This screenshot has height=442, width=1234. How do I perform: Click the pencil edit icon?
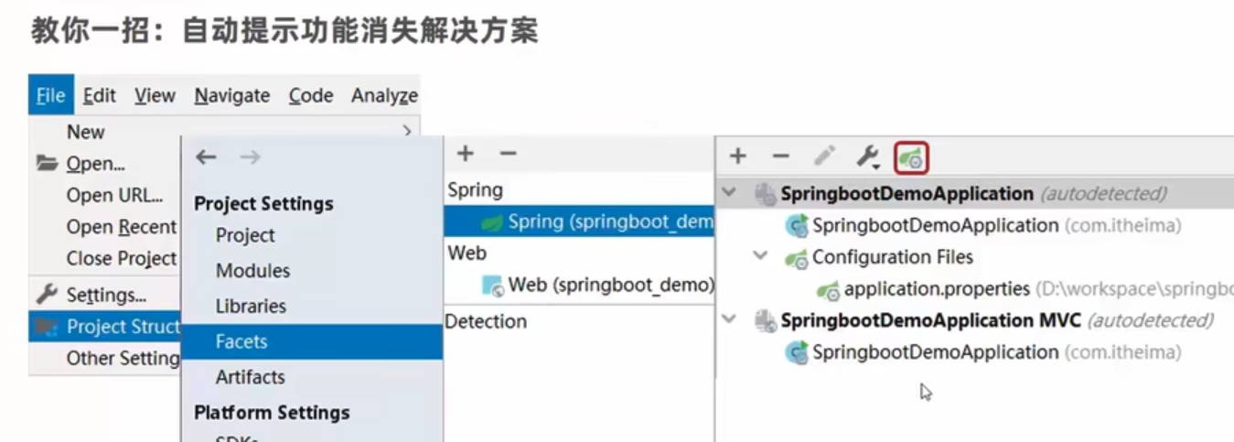[x=824, y=157]
